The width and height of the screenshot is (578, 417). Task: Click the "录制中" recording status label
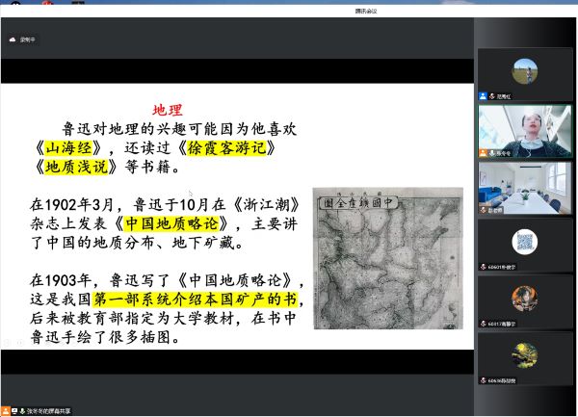pyautogui.click(x=27, y=39)
